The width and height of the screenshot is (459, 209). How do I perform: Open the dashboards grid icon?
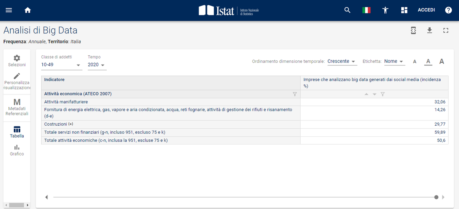coord(404,10)
